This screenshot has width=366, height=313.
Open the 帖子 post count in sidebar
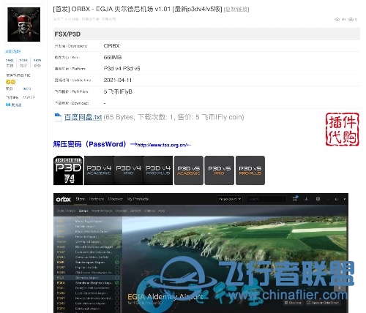coord(23,63)
